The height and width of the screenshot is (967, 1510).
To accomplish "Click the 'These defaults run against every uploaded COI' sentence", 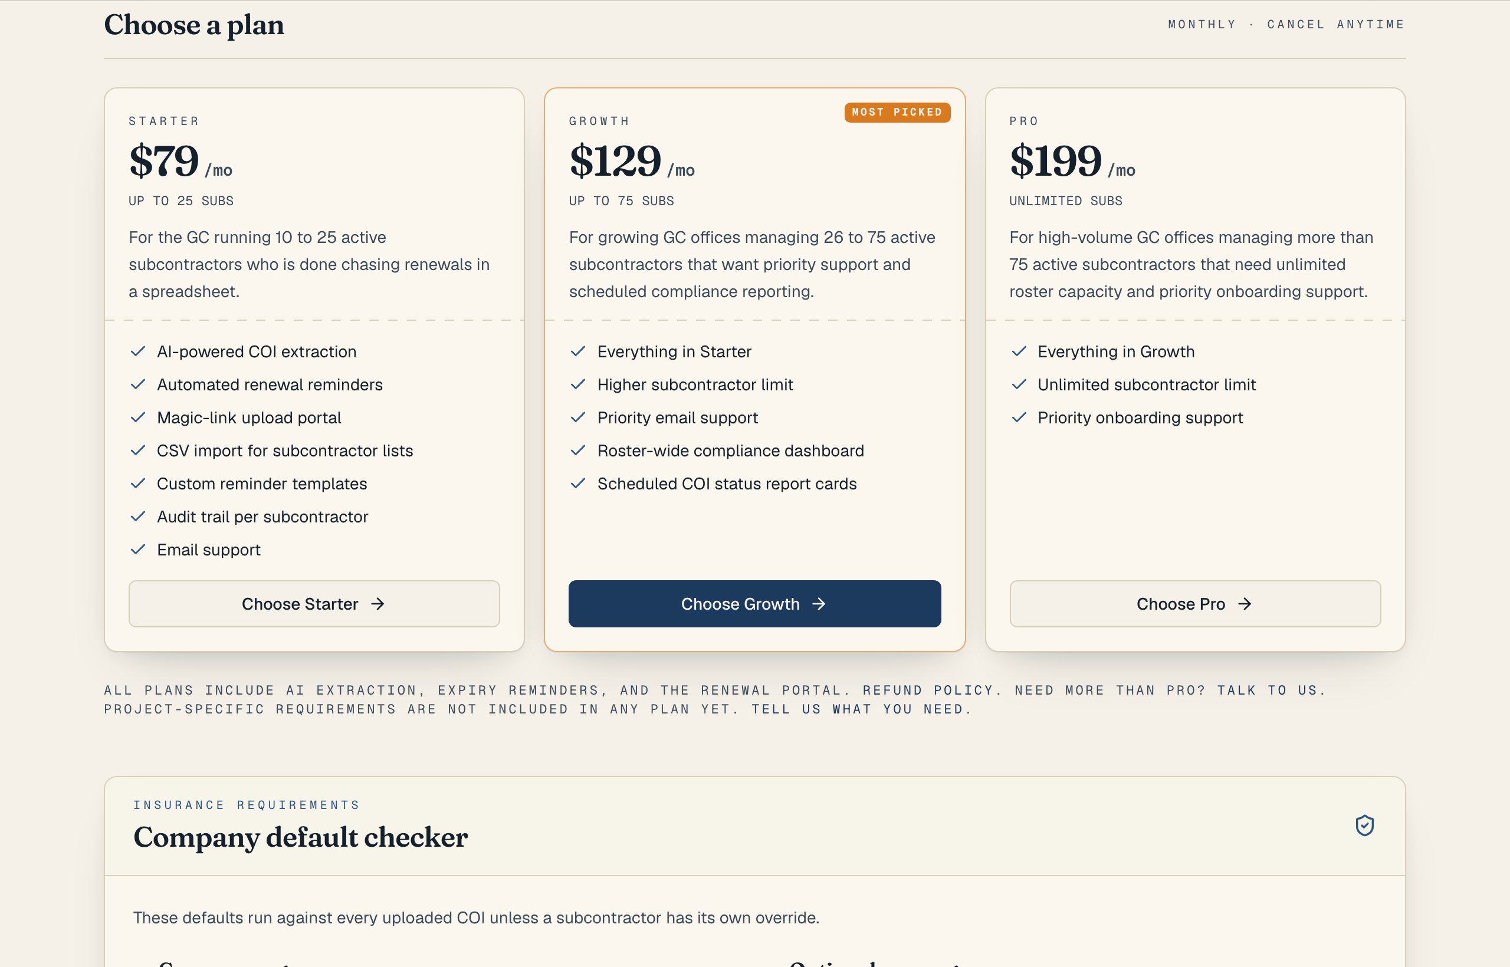I will 476,918.
